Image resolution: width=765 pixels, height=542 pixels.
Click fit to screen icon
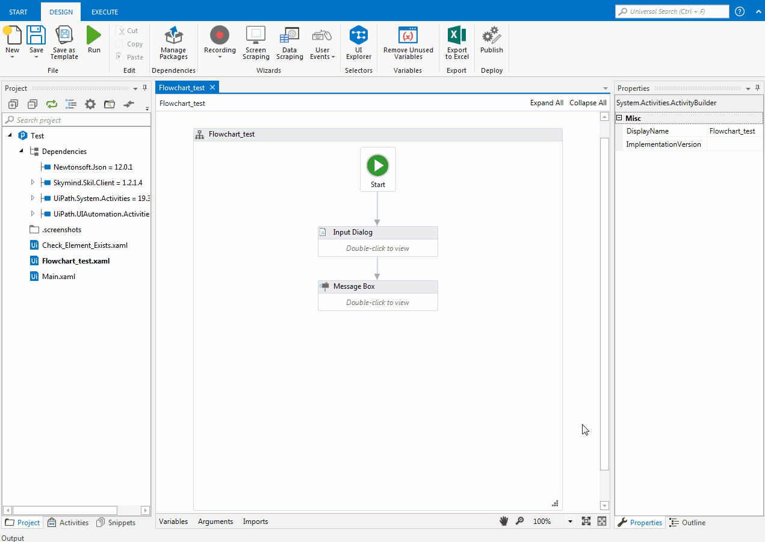pyautogui.click(x=586, y=522)
